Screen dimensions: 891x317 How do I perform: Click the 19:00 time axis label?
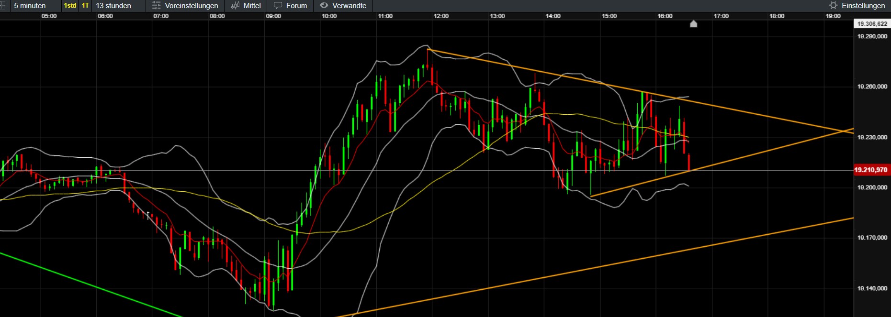coord(833,16)
